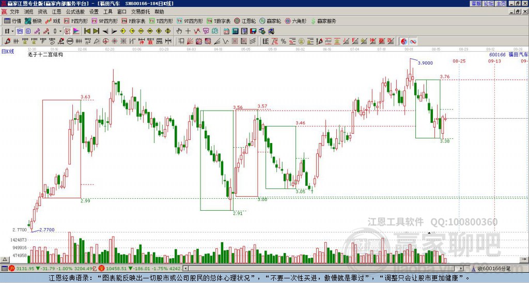Image resolution: width=529 pixels, height=283 pixels.
Task: Click the save floppy disk icon
Action: pos(253,32)
